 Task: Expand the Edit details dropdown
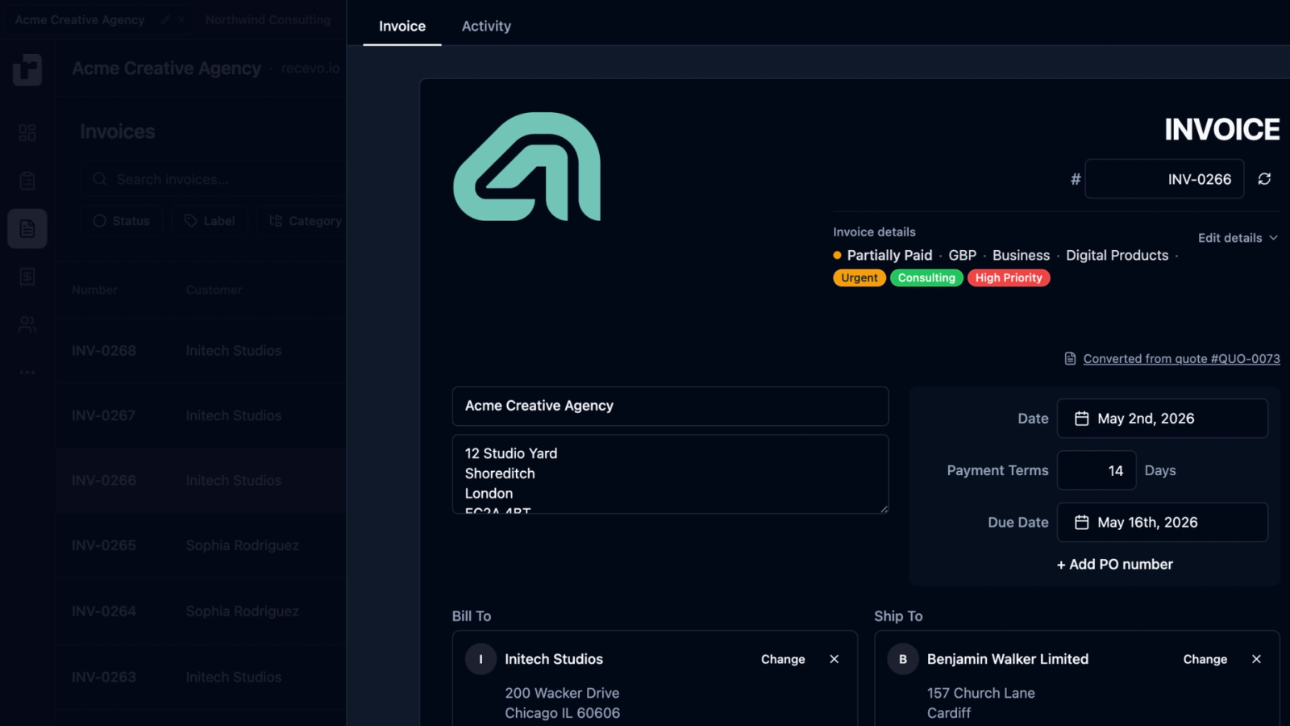pos(1238,238)
